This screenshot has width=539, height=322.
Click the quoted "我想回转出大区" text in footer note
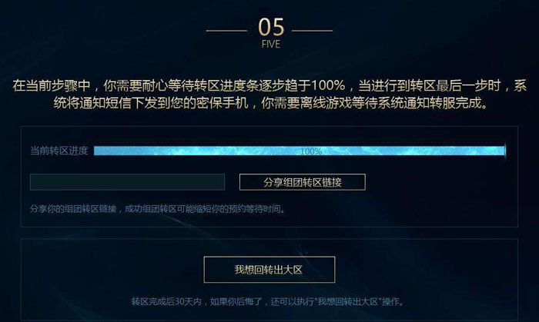tap(348, 302)
